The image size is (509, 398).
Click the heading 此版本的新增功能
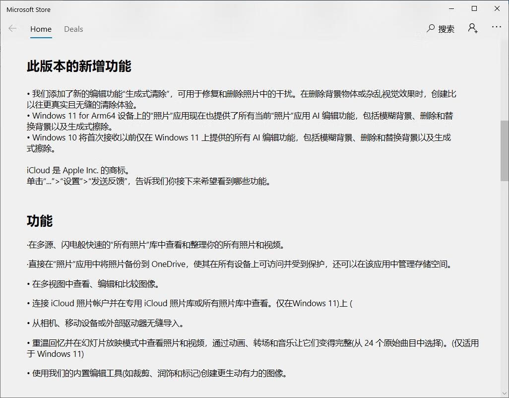click(x=79, y=66)
